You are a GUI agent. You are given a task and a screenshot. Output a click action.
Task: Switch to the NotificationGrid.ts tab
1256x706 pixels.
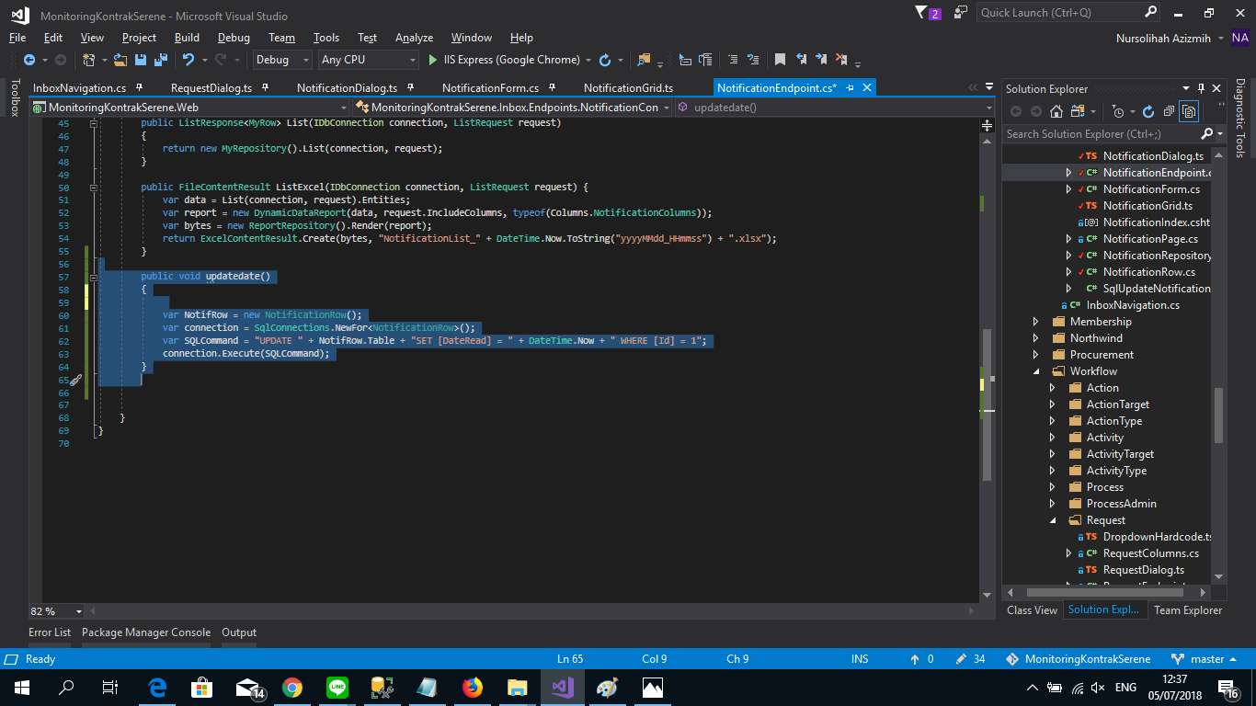[x=628, y=88]
